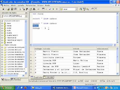Toggle the Show Results Pane icon
Screen dimensions: 120x90
96,9
